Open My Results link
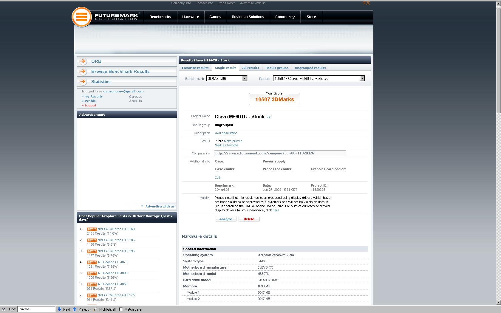This screenshot has height=313, width=501. point(94,97)
